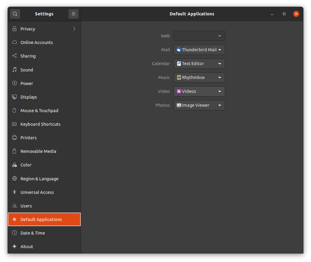Close the Settings window
311x262 pixels.
coord(296,14)
